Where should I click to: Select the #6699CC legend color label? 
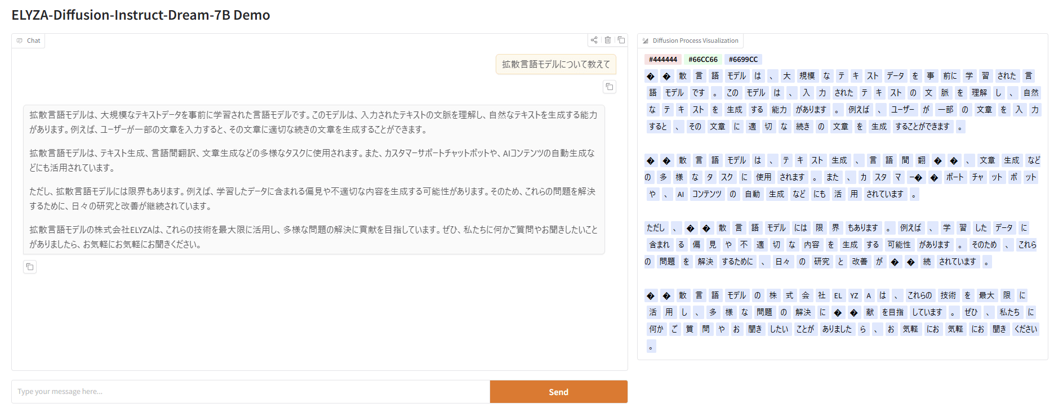(x=742, y=60)
